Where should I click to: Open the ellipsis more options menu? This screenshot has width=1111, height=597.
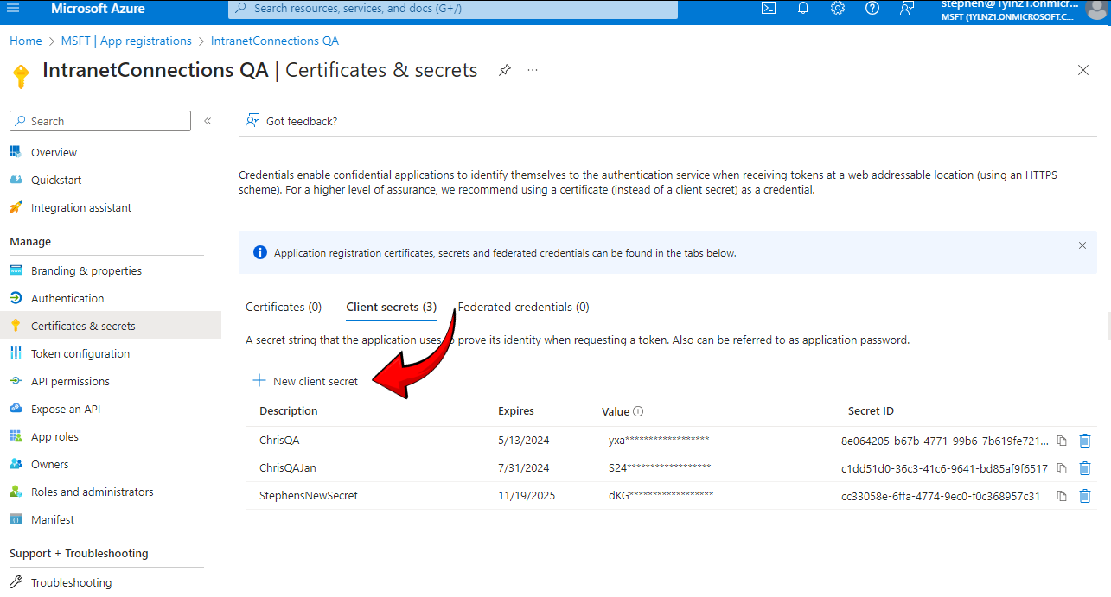tap(533, 70)
